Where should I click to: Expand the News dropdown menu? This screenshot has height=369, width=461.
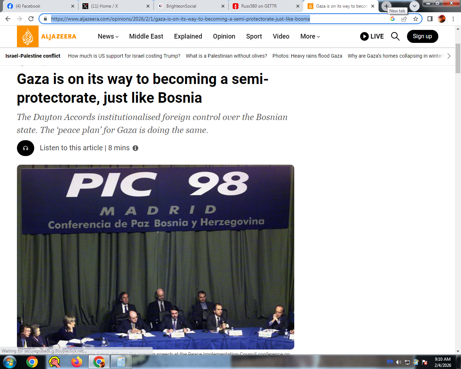(108, 36)
